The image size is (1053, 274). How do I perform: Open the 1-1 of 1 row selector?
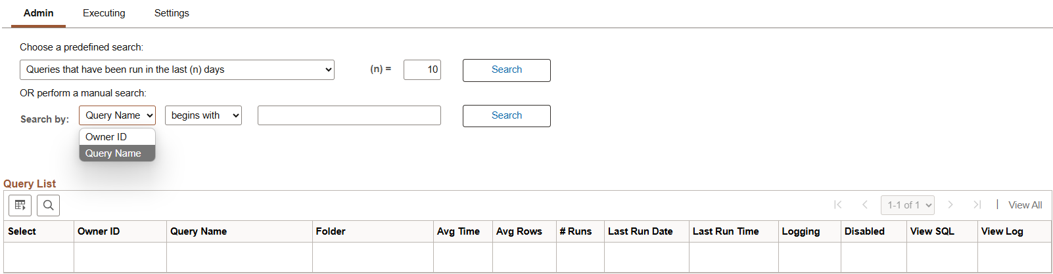pos(908,205)
